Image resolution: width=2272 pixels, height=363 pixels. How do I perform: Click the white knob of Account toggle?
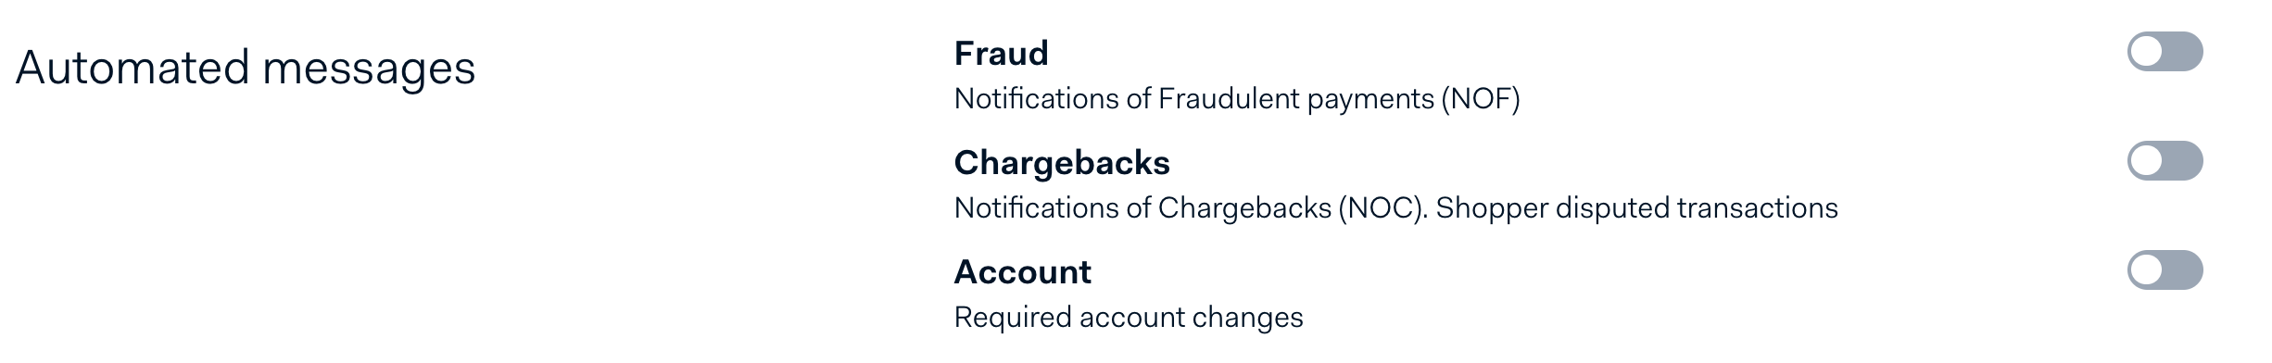click(2146, 270)
